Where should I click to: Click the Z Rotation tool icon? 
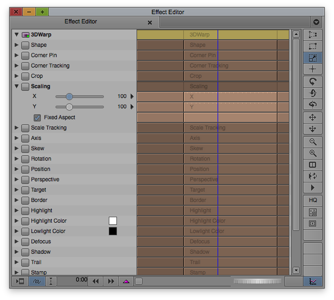pyautogui.click(x=312, y=82)
